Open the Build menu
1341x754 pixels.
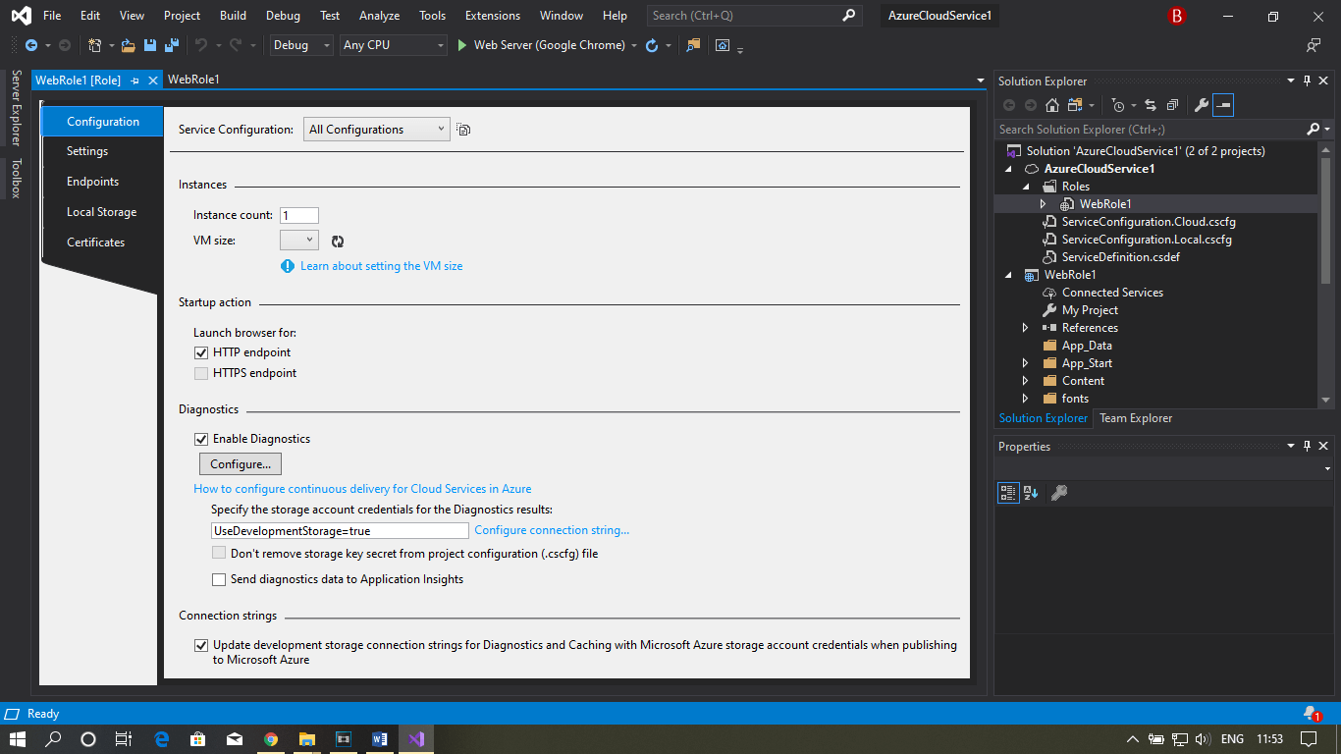tap(233, 16)
